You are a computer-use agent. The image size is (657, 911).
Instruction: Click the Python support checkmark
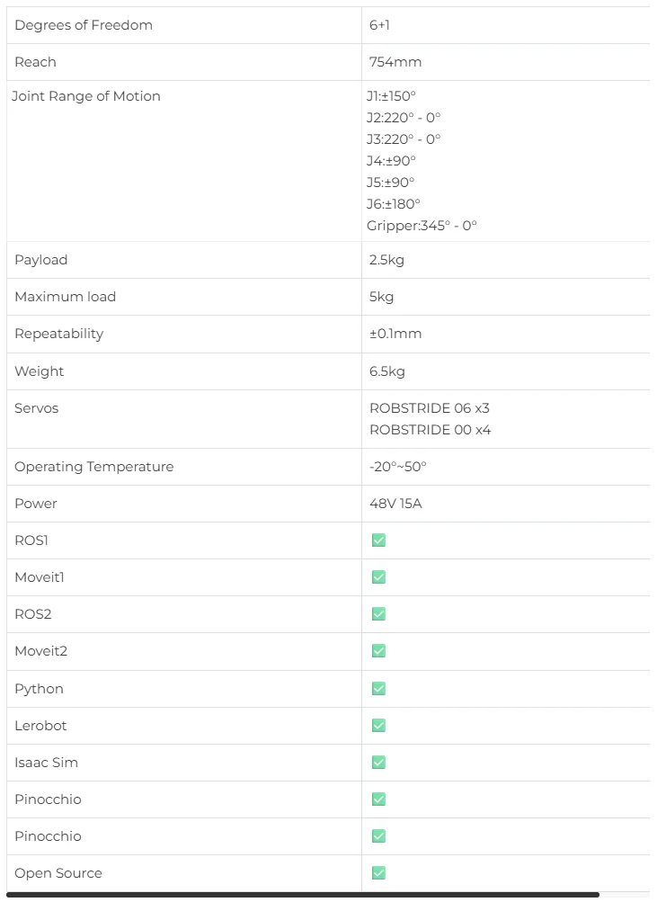click(378, 689)
